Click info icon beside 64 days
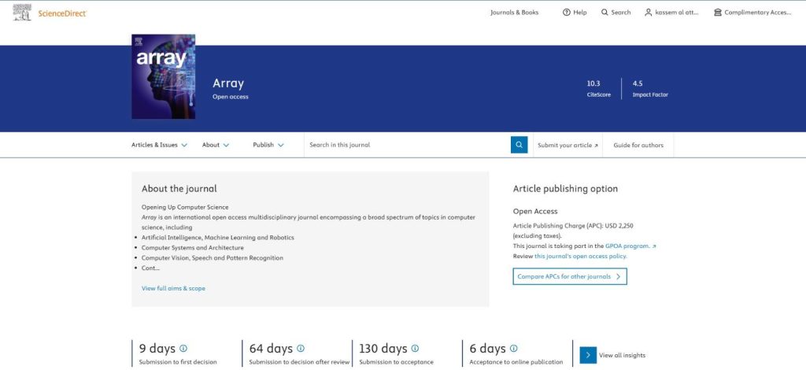This screenshot has height=370, width=806. click(x=301, y=349)
